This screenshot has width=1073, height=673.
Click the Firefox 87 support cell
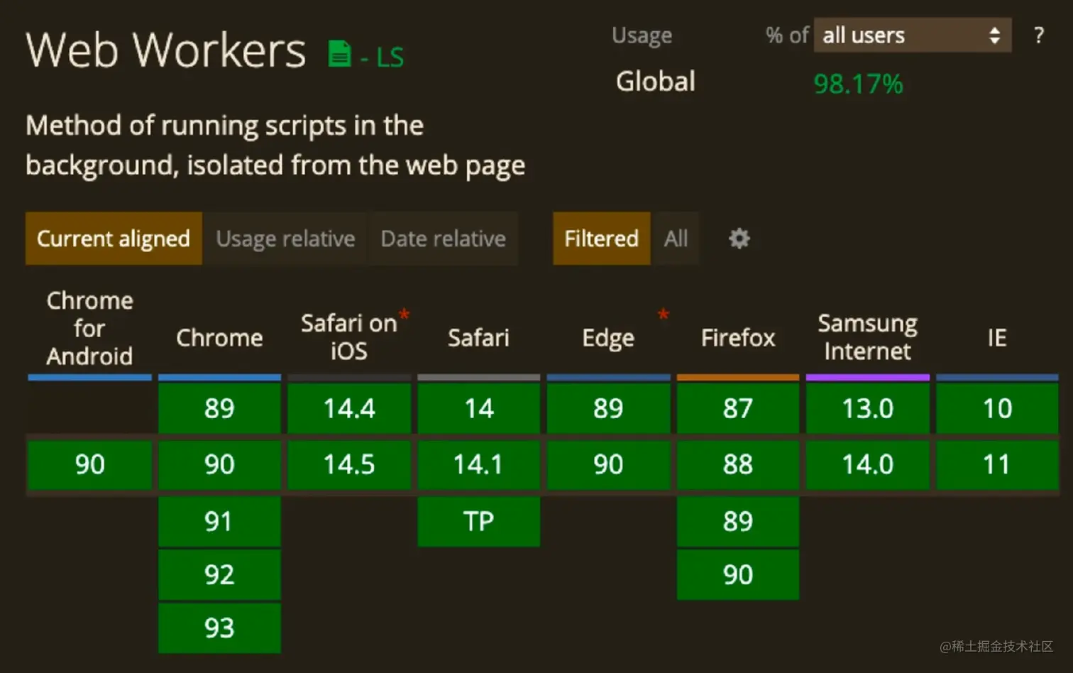(737, 408)
